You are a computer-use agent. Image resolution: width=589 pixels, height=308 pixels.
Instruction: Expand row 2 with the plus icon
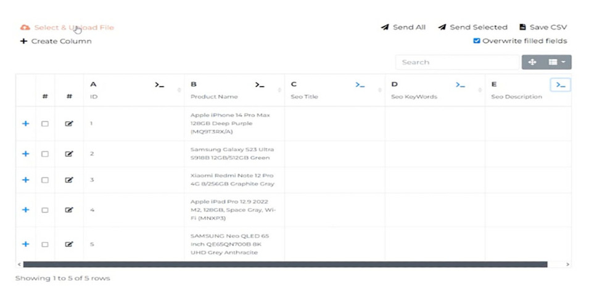click(25, 154)
